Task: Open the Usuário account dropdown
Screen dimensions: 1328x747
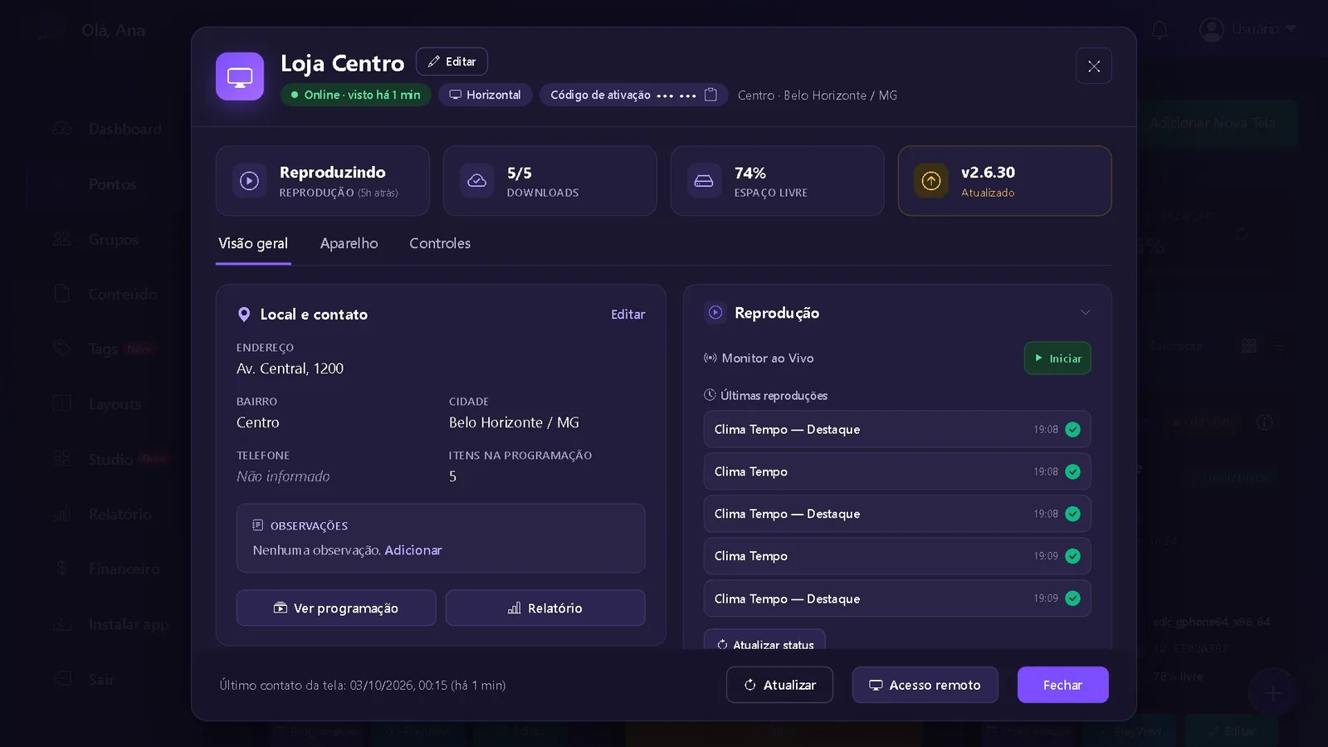Action: coord(1248,30)
